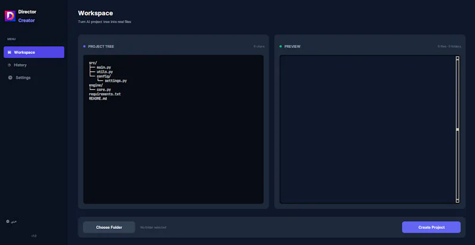Click the Workspace menu item icon
This screenshot has height=245, width=475.
(9, 52)
